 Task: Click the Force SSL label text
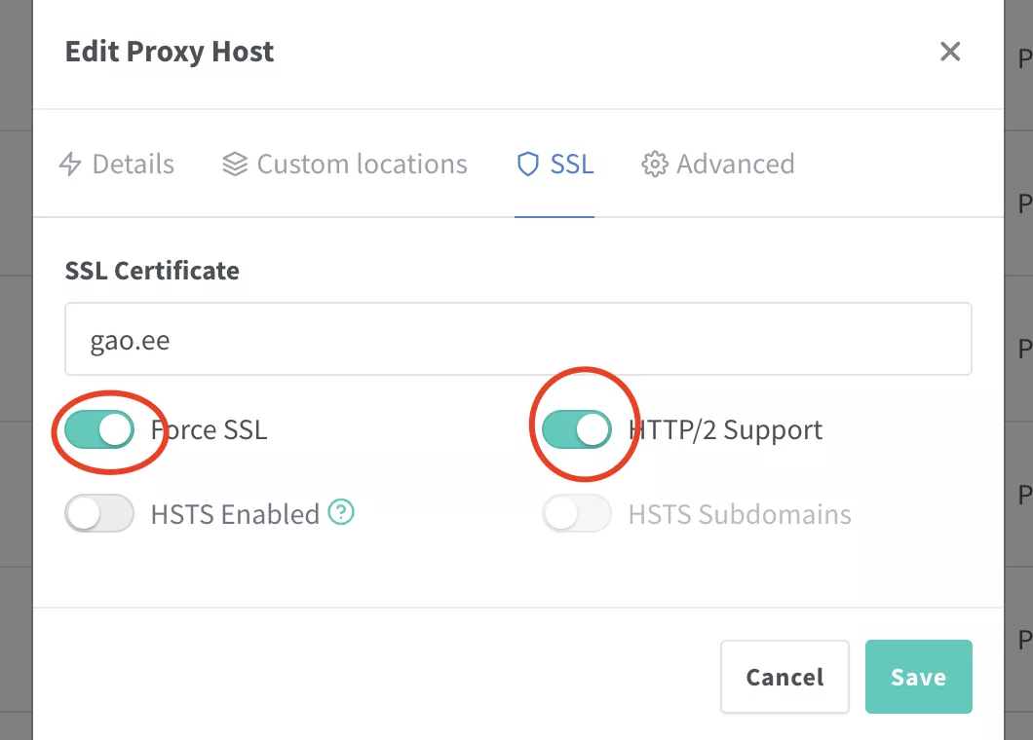click(x=209, y=430)
